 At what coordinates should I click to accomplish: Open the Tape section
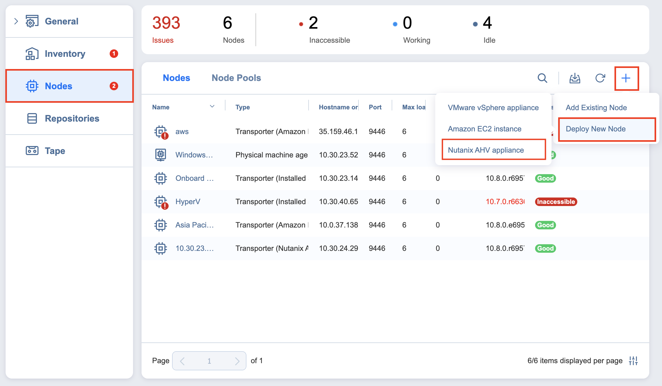click(x=69, y=151)
